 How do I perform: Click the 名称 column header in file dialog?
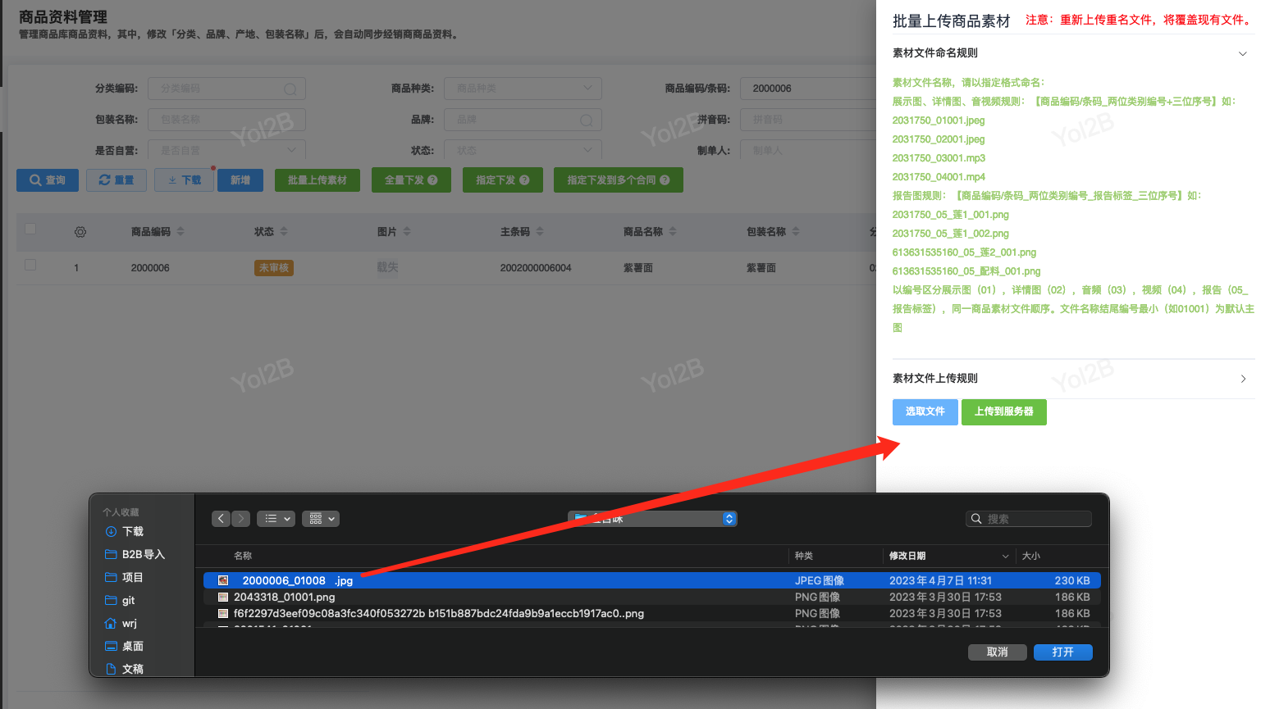243,557
